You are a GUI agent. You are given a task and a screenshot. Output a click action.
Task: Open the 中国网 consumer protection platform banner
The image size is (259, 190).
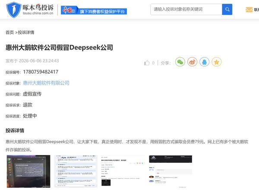click(94, 10)
